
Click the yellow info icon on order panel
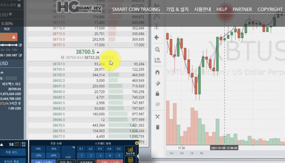click(137, 143)
